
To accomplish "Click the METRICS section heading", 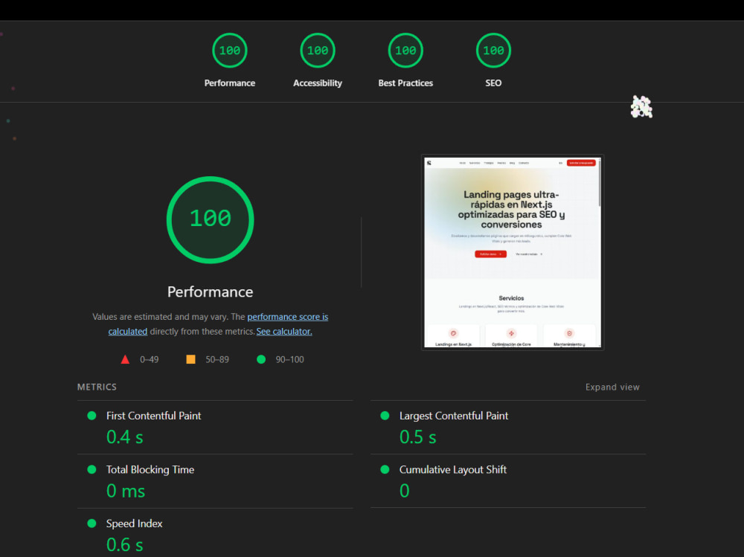I will 97,387.
